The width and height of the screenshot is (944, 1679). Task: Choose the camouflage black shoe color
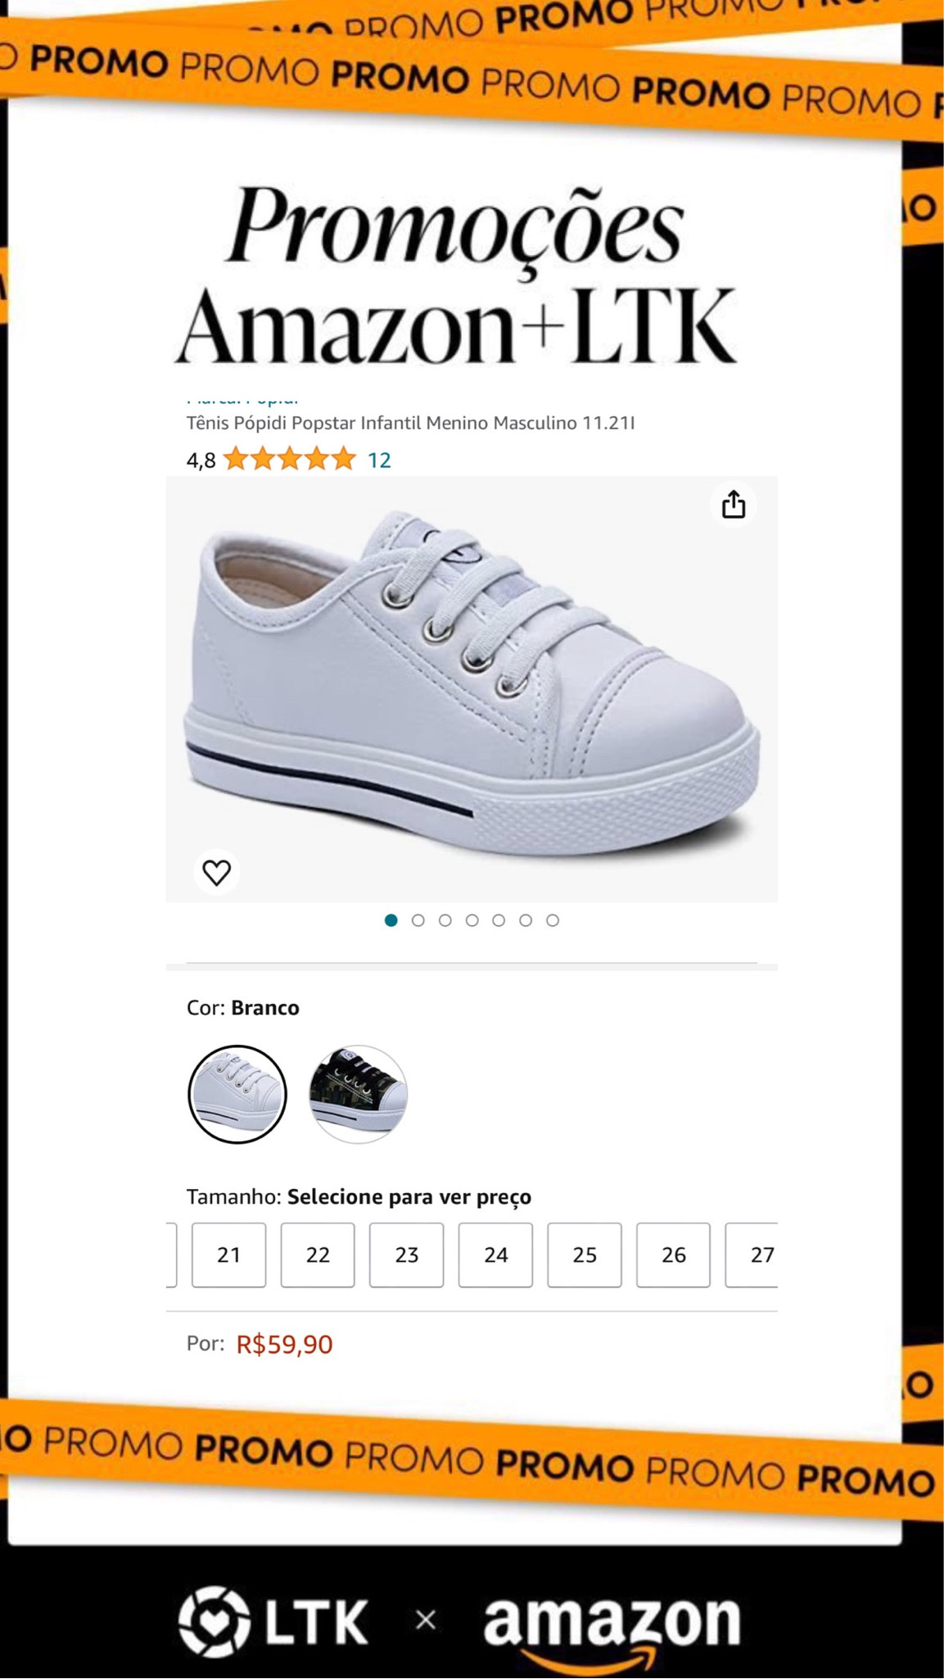pos(358,1094)
